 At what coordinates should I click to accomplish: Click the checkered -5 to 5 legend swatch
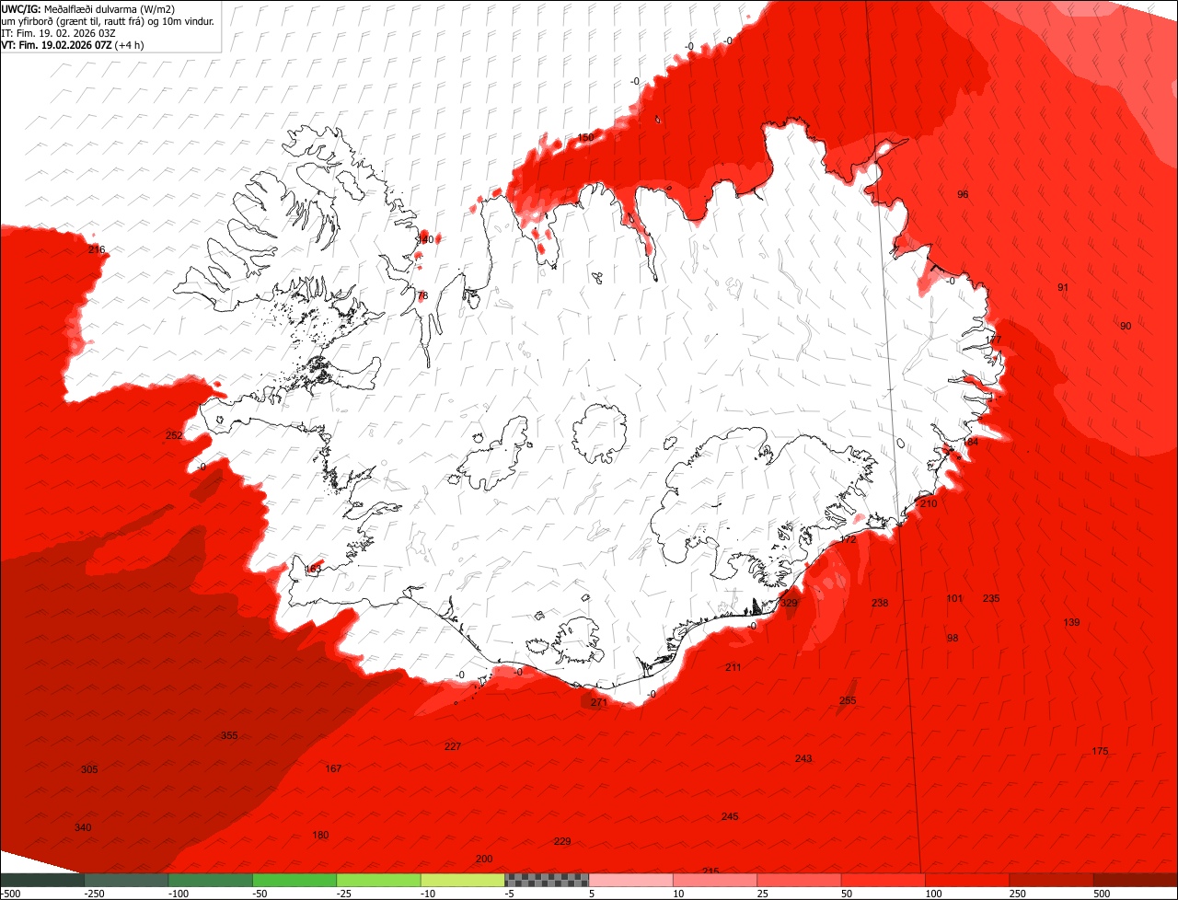click(x=547, y=879)
